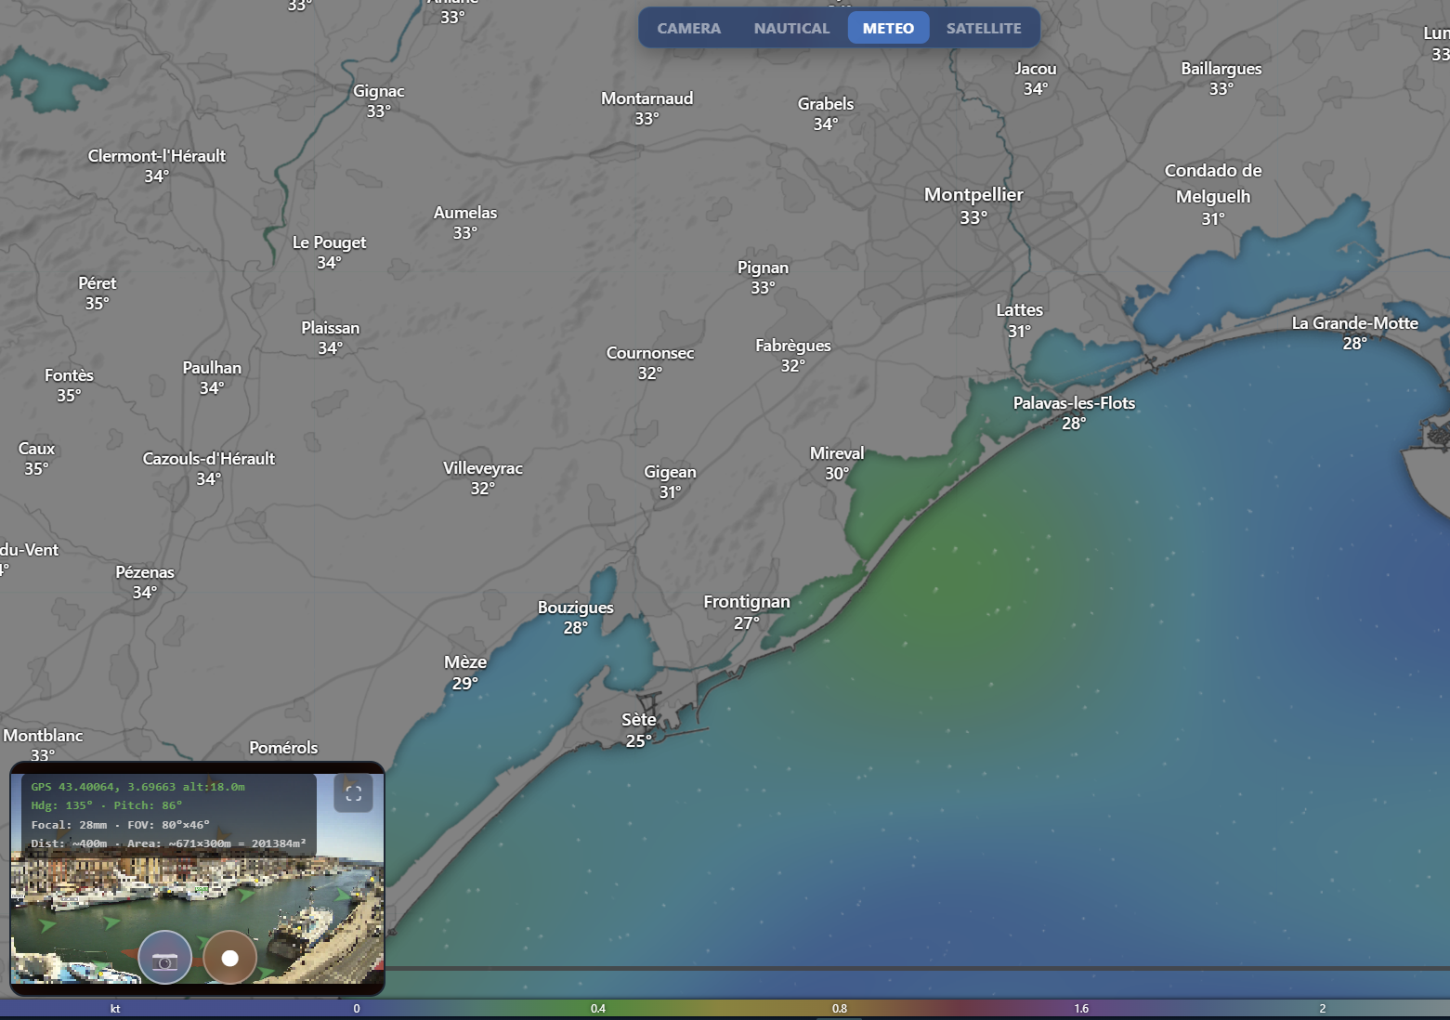Click the Le Pouget label
Screen dimensions: 1450x1020
click(x=330, y=242)
